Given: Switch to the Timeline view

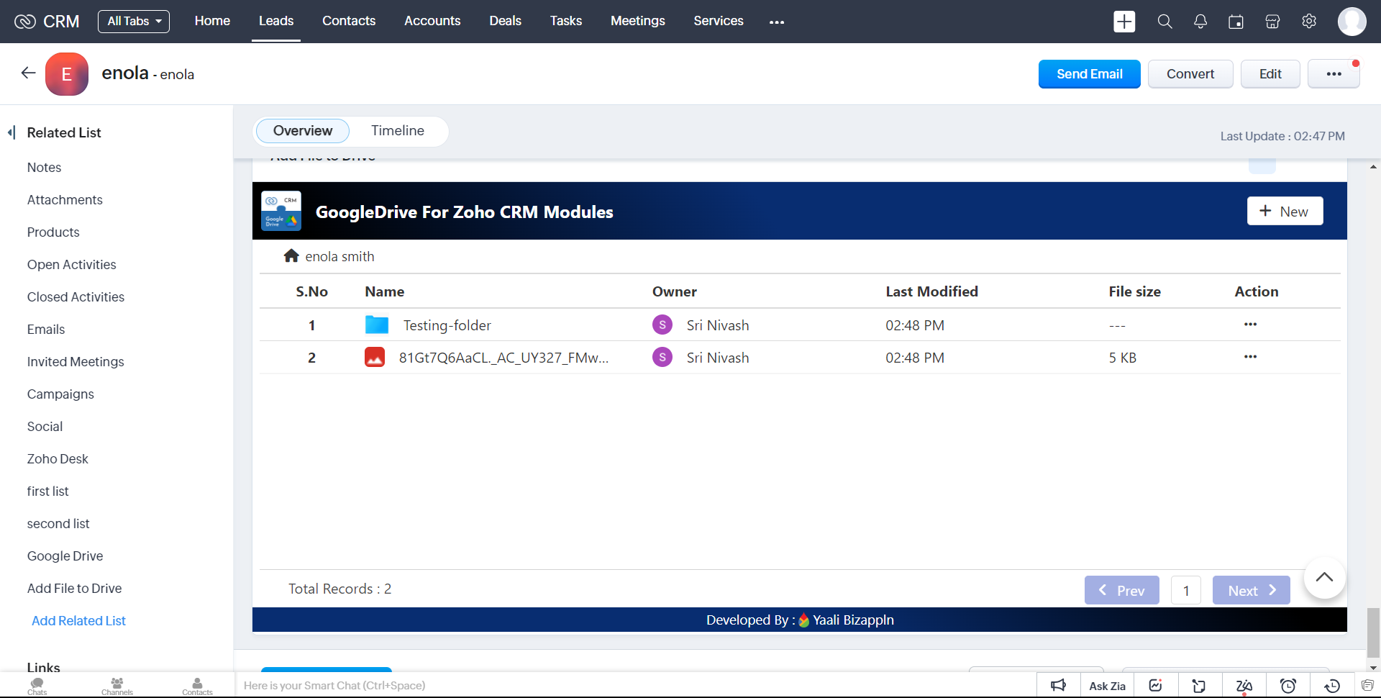Looking at the screenshot, I should pyautogui.click(x=397, y=131).
